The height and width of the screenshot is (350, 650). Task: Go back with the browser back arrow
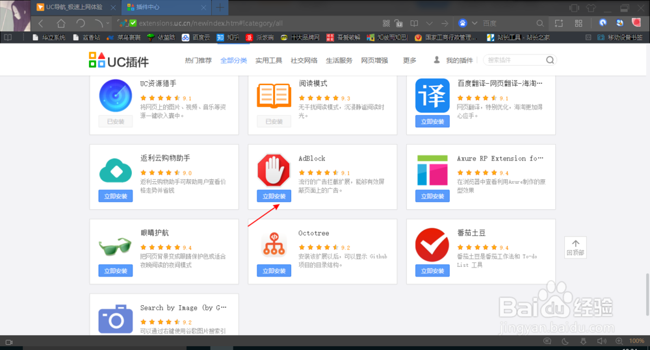(40, 23)
